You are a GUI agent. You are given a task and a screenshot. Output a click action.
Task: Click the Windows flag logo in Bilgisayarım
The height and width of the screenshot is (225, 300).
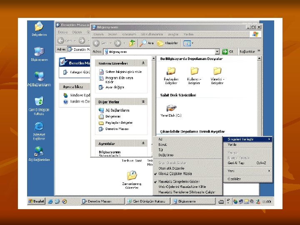click(255, 34)
